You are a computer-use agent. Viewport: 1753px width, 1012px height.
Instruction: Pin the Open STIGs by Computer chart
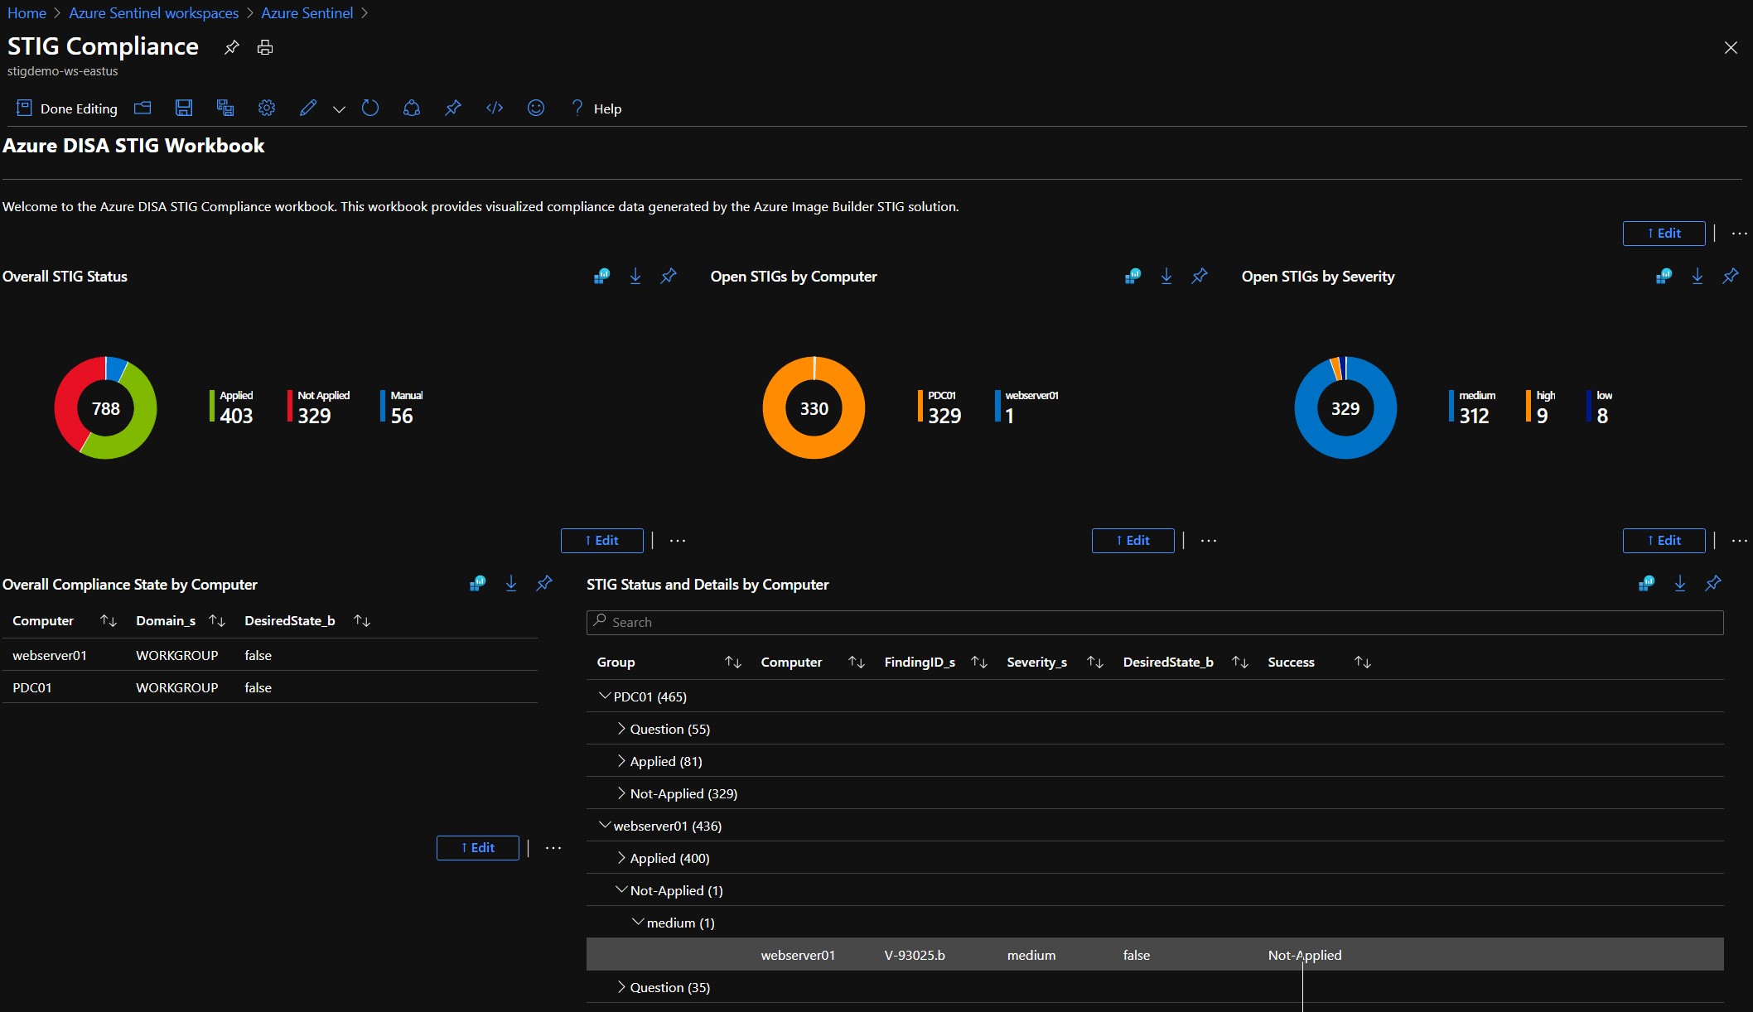[x=1200, y=276]
